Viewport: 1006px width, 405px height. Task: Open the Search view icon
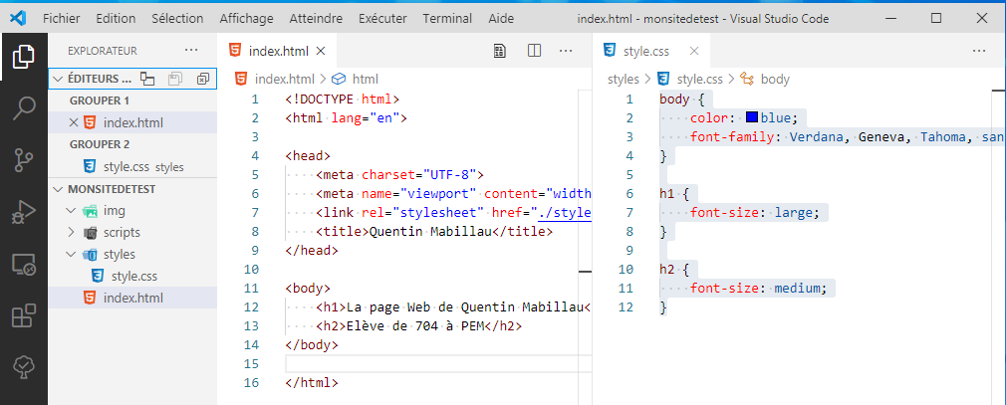tap(24, 108)
